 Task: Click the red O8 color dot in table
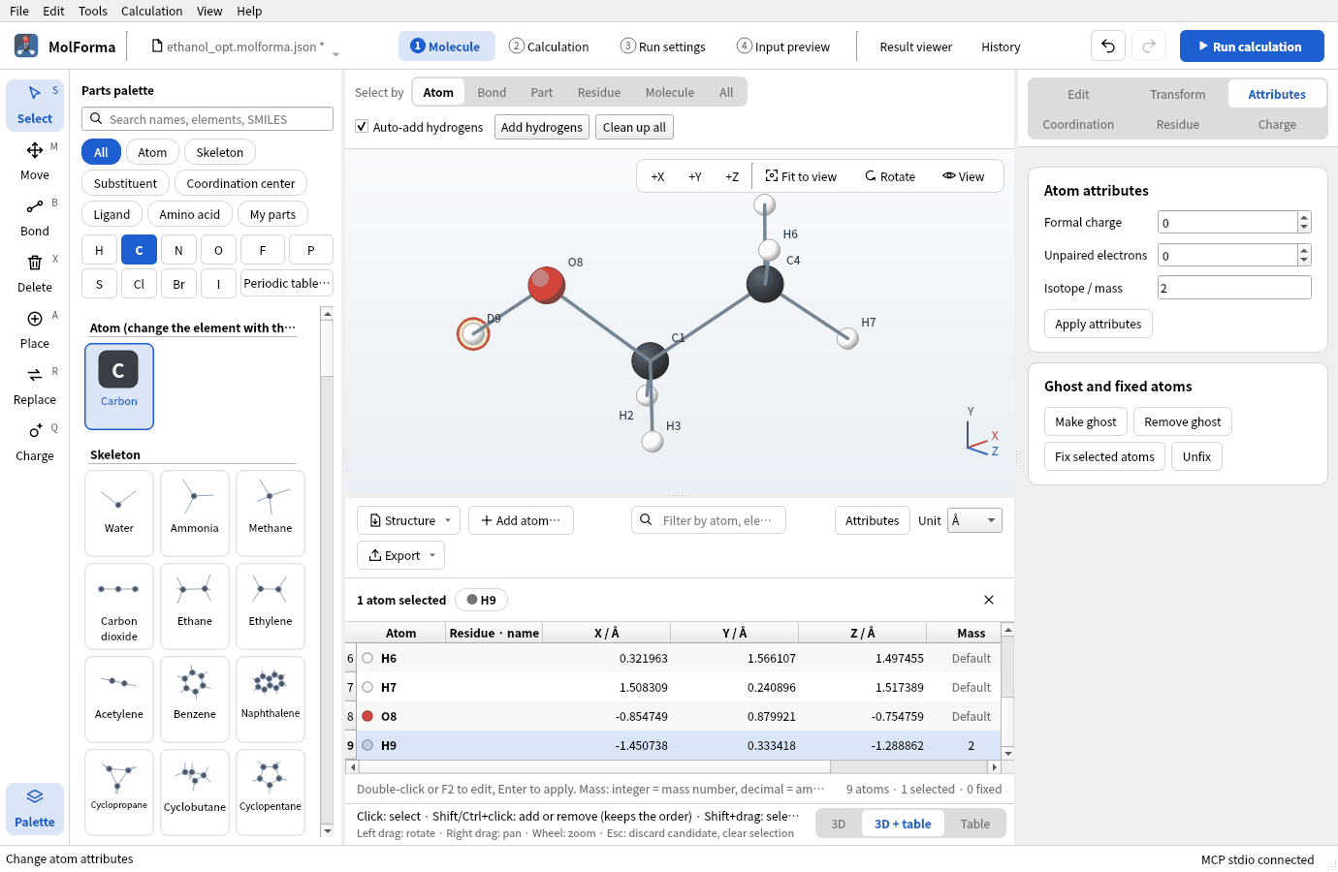(x=367, y=716)
